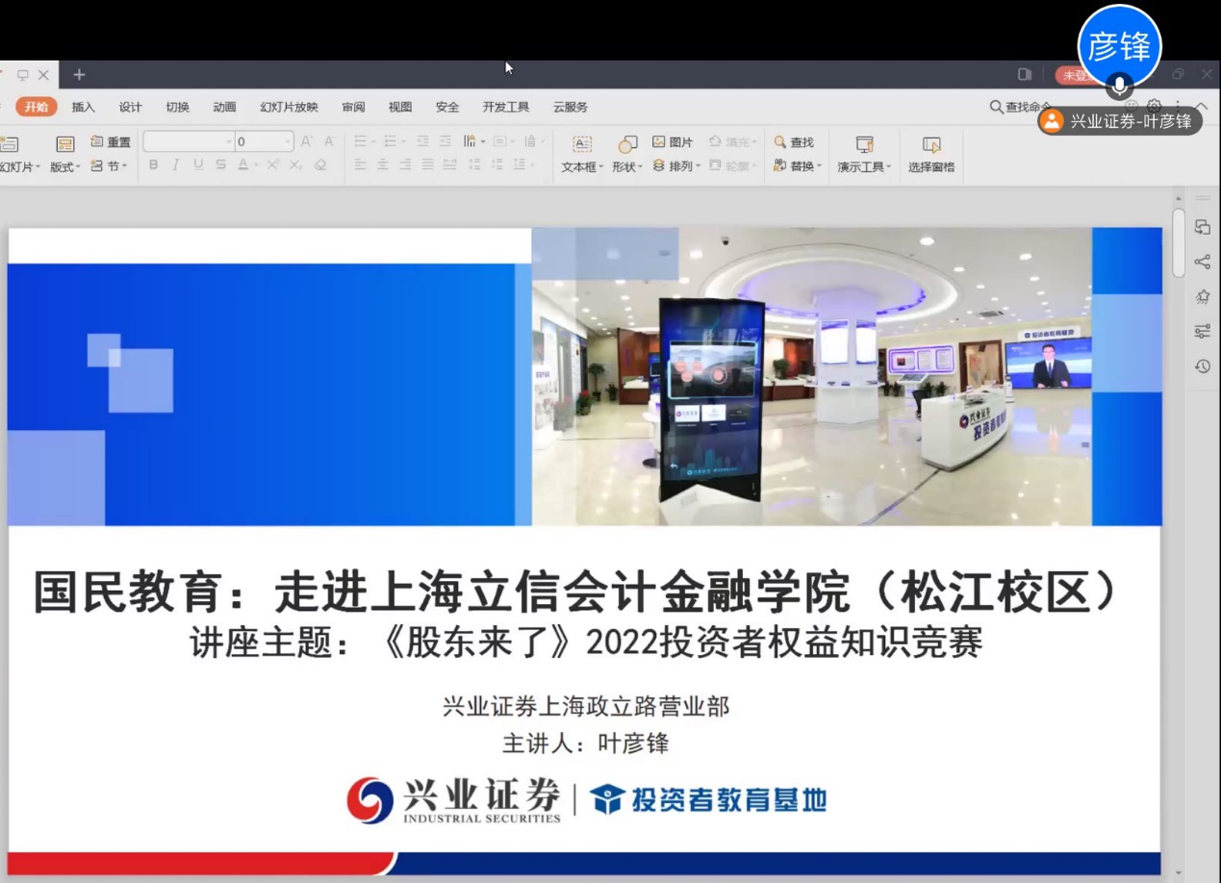
Task: Select the 安全 tab
Action: click(447, 107)
